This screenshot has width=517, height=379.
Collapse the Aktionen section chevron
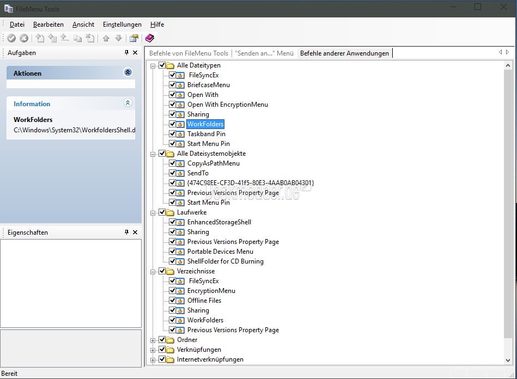click(128, 72)
